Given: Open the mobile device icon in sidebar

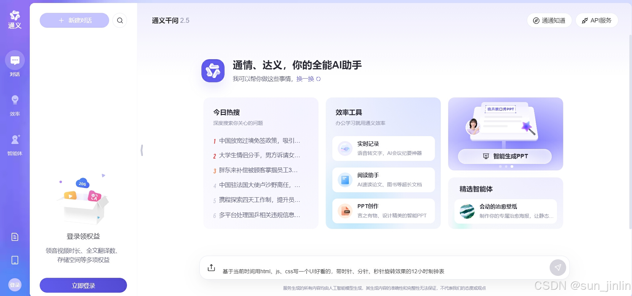Looking at the screenshot, I should tap(15, 260).
